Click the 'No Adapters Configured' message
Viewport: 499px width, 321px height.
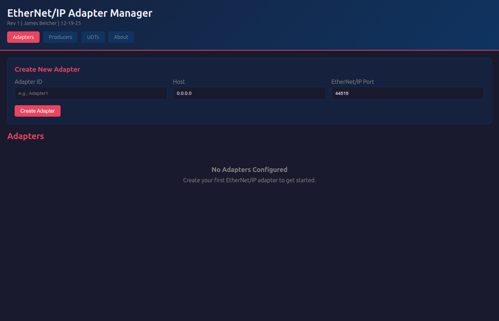(249, 170)
